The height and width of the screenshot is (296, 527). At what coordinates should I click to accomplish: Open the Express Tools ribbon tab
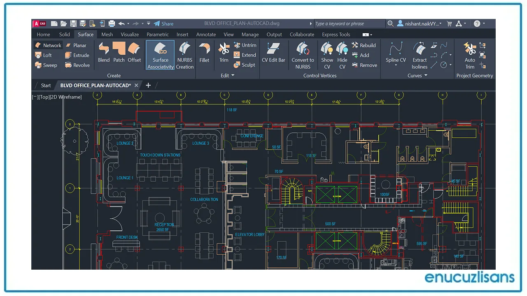coord(336,35)
